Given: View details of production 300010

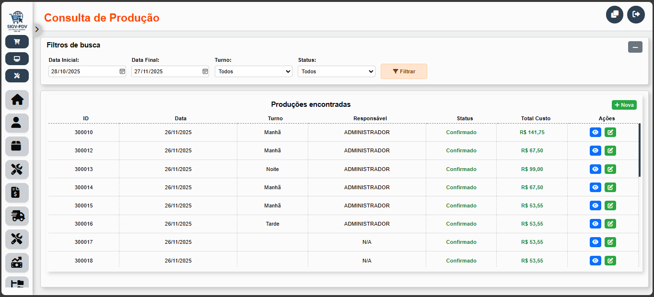Looking at the screenshot, I should pos(595,132).
